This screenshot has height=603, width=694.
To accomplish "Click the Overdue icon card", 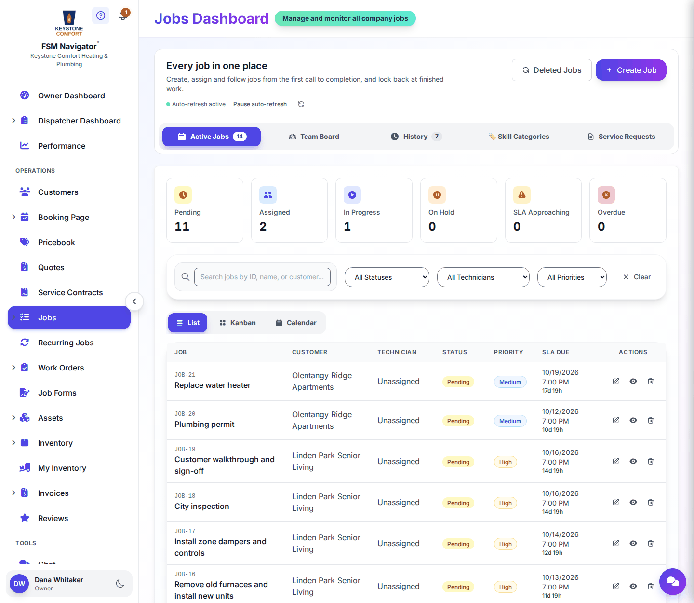I will (606, 195).
